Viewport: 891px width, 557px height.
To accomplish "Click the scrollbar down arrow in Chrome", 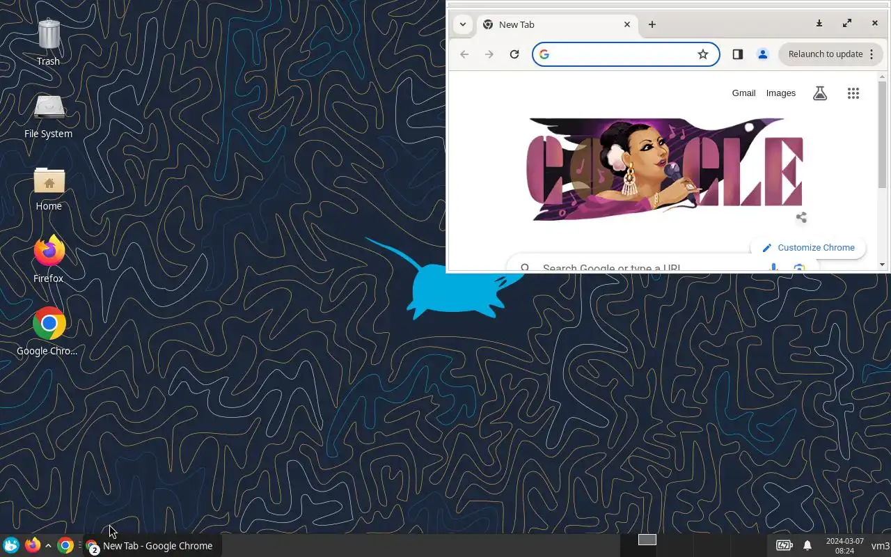I will pyautogui.click(x=883, y=265).
